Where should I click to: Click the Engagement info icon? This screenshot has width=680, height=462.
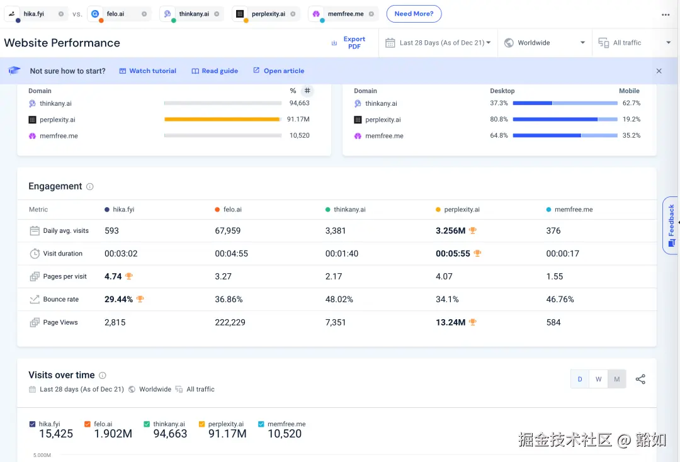point(90,187)
